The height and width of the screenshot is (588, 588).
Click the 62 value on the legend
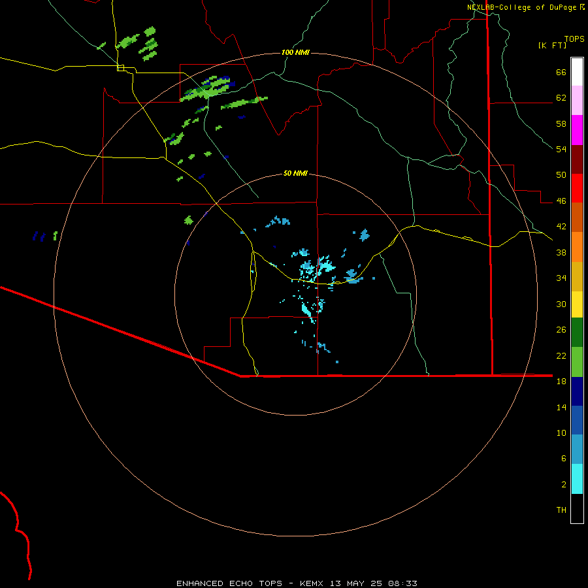pyautogui.click(x=561, y=98)
